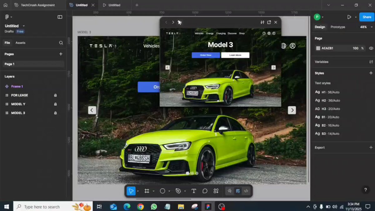Switch to Draw mode in toolbar
Image resolution: width=375 pixels, height=211 pixels.
click(229, 191)
